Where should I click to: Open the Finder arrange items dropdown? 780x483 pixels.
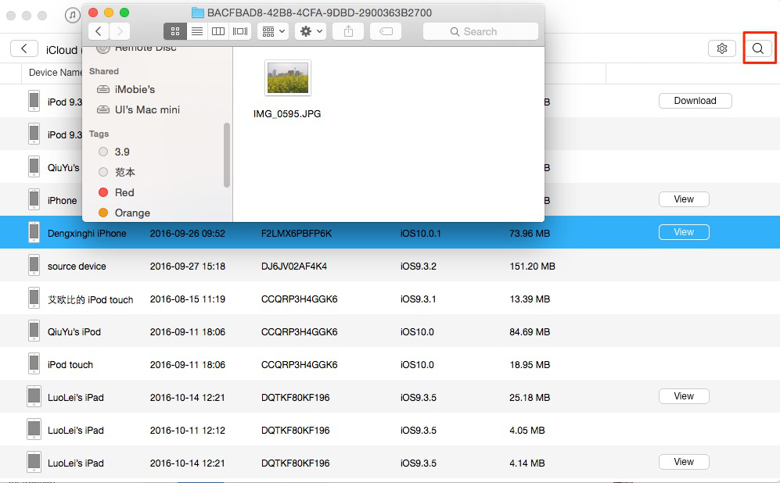pyautogui.click(x=273, y=31)
